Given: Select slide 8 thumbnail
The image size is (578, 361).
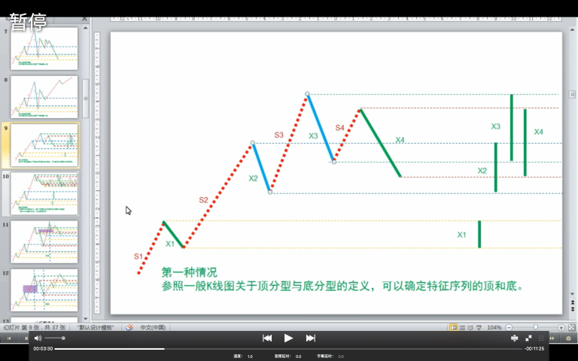Looking at the screenshot, I should tap(44, 96).
